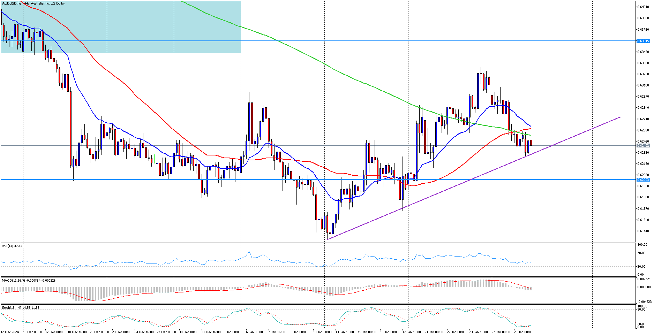Click the 0.64010 price scale label

643,7
